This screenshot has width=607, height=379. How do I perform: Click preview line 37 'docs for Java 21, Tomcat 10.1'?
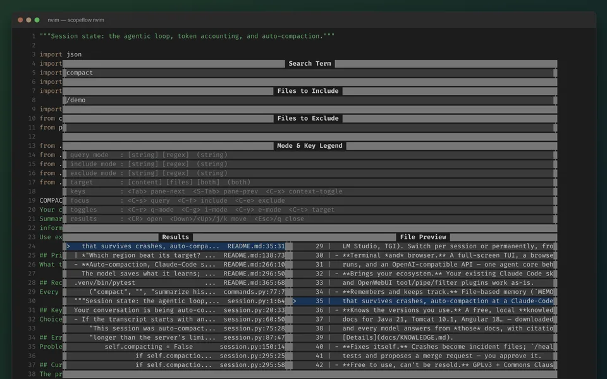(x=423, y=320)
